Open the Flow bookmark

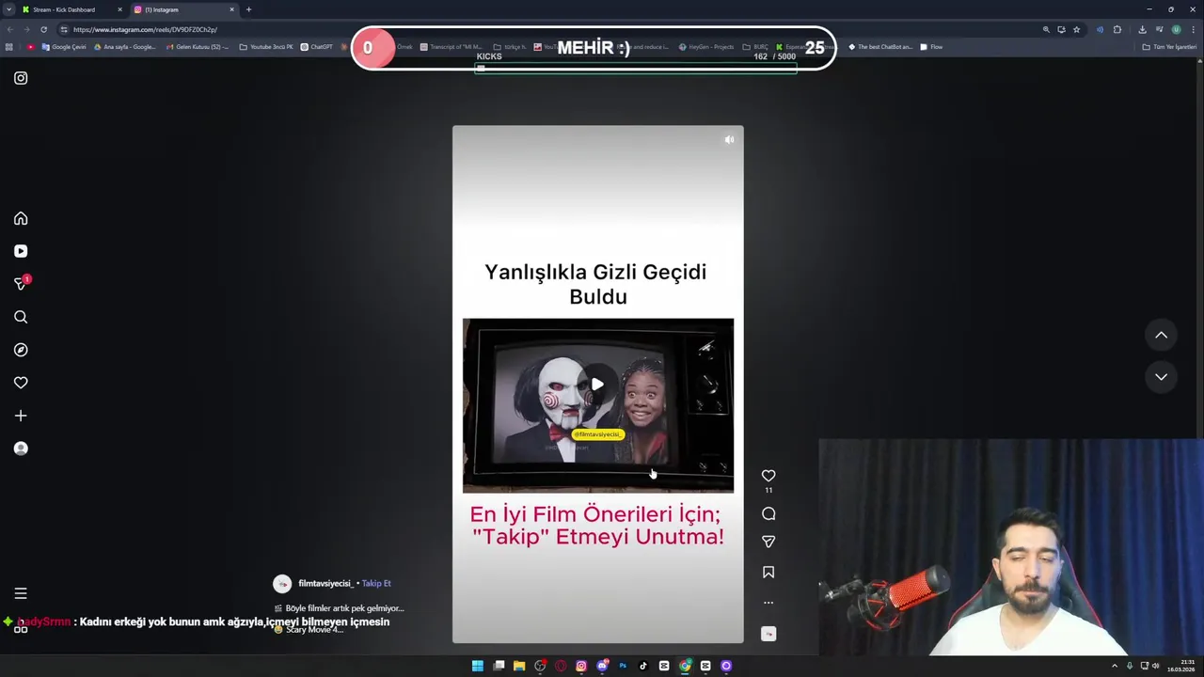(931, 47)
